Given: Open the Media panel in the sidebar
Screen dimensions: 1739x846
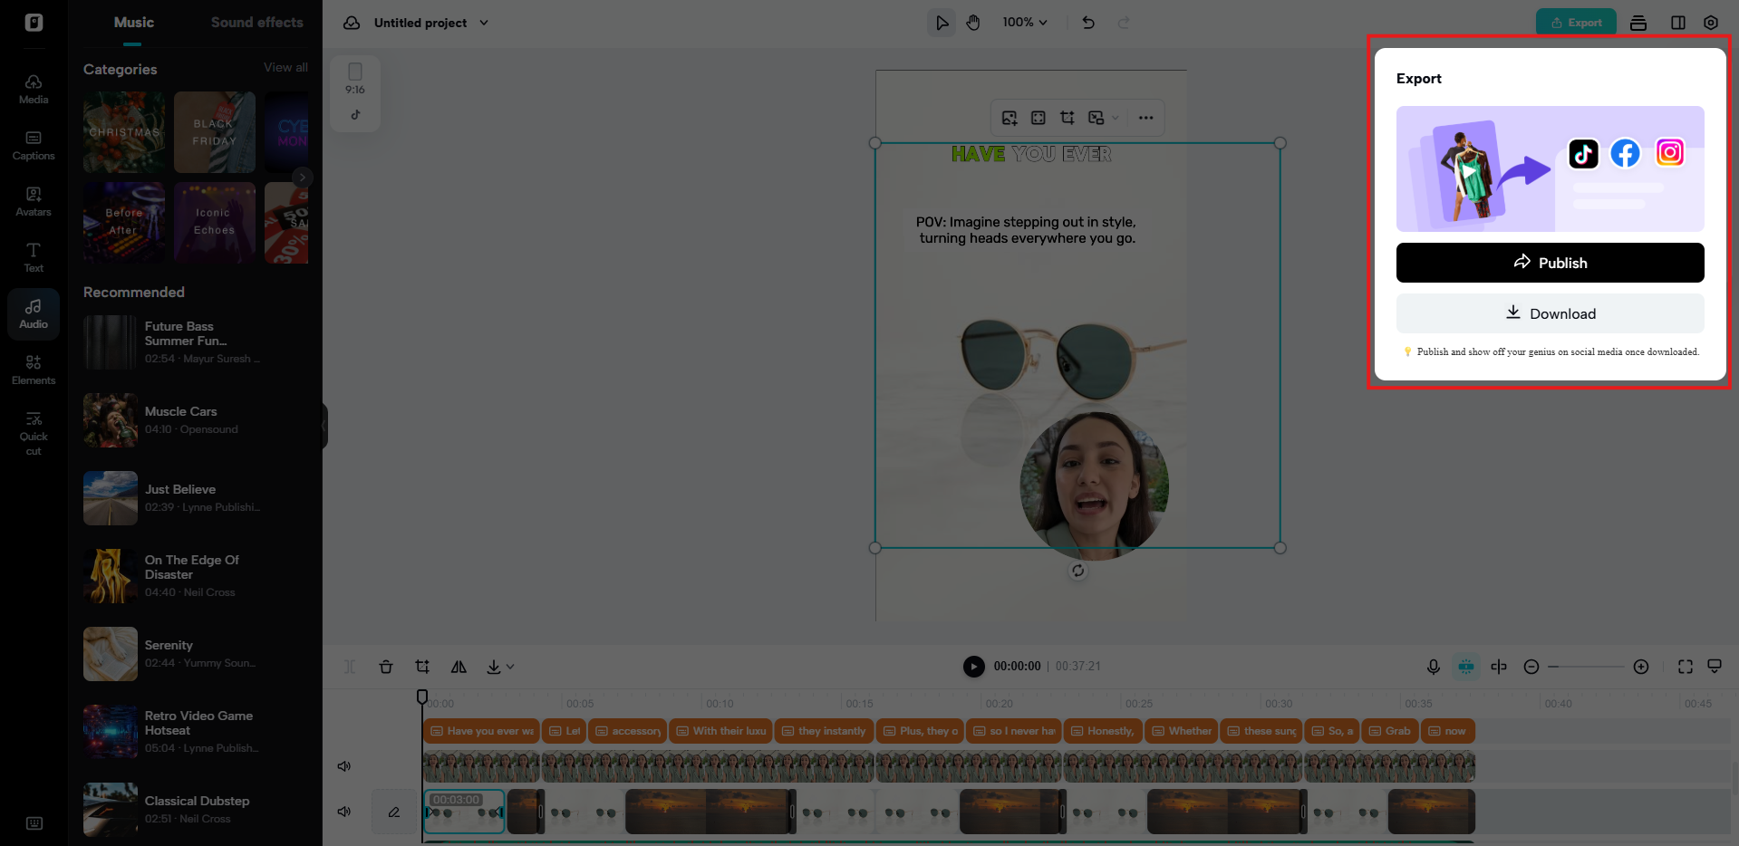Looking at the screenshot, I should (33, 87).
